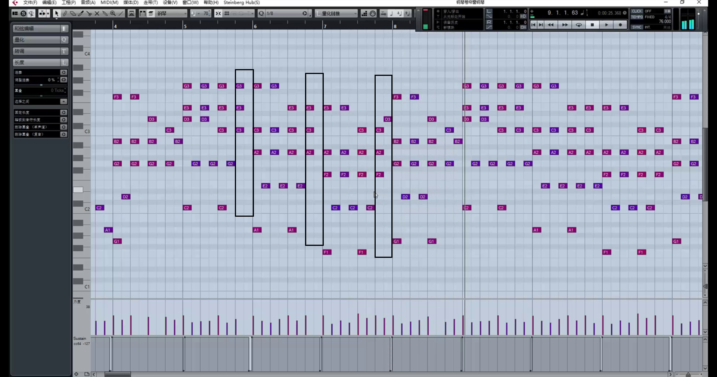The image size is (717, 377).
Task: Apply 删除重叠 (复音) button
Action: [x=63, y=135]
